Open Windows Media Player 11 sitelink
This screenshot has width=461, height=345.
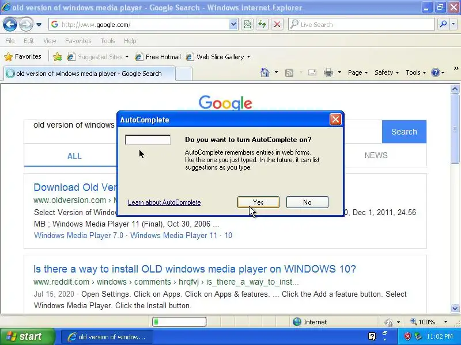[x=174, y=236]
